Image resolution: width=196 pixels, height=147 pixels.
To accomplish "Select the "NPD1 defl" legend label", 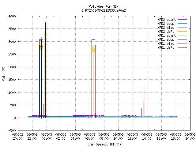I will [166, 47].
